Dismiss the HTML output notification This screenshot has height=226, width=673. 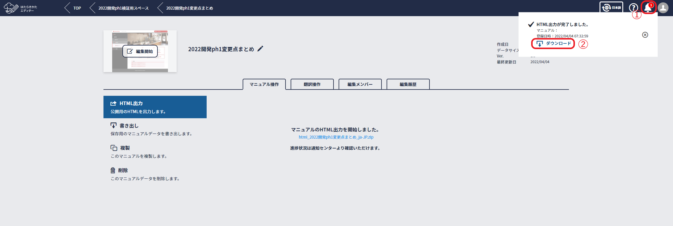tap(645, 35)
